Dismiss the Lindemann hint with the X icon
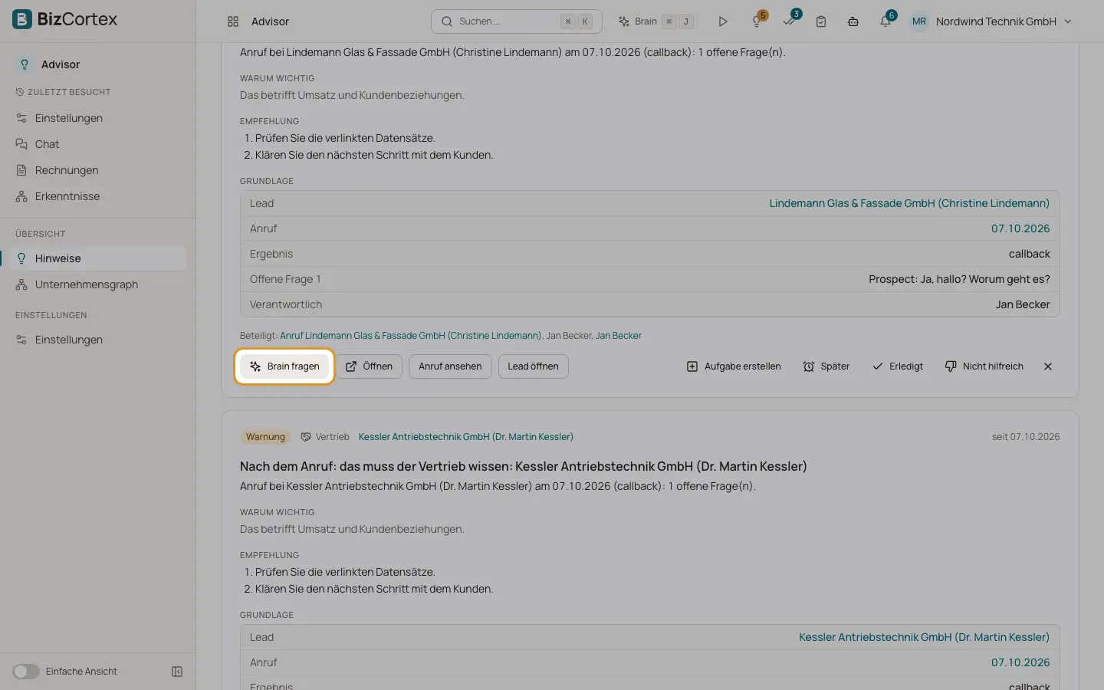This screenshot has width=1104, height=690. tap(1048, 366)
